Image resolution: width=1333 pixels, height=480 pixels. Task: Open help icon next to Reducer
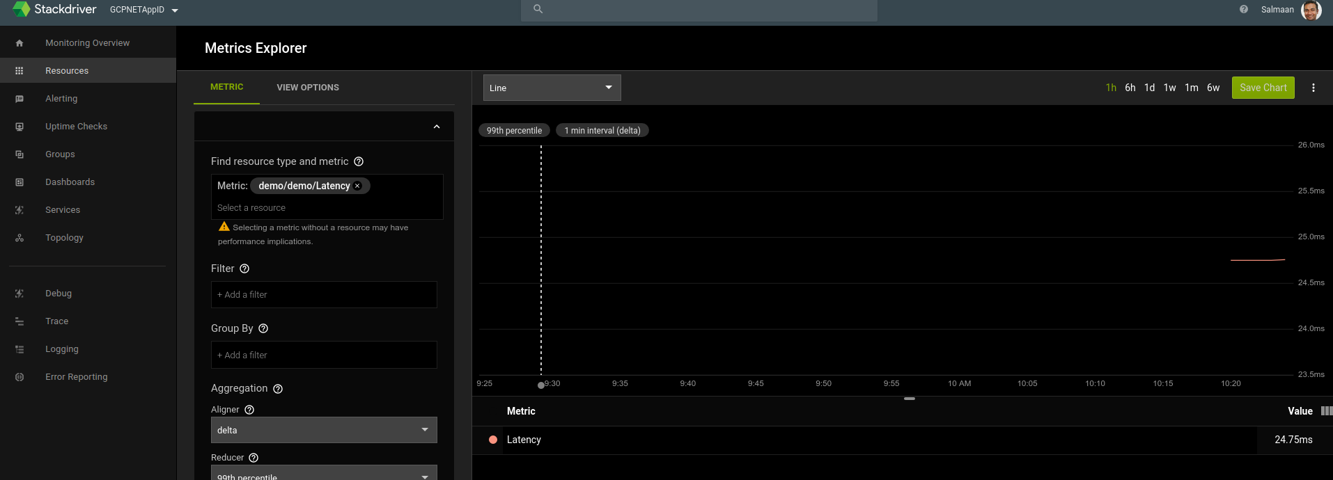tap(254, 458)
